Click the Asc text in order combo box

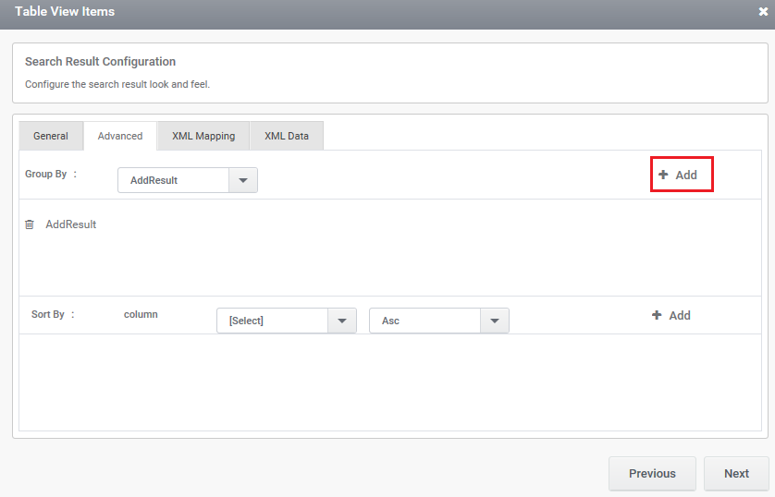390,321
